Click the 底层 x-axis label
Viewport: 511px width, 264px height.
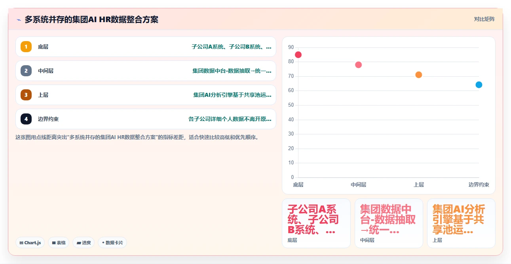[x=298, y=185]
